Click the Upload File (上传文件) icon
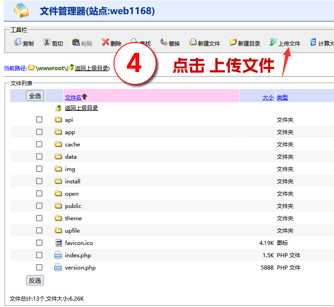 point(273,42)
